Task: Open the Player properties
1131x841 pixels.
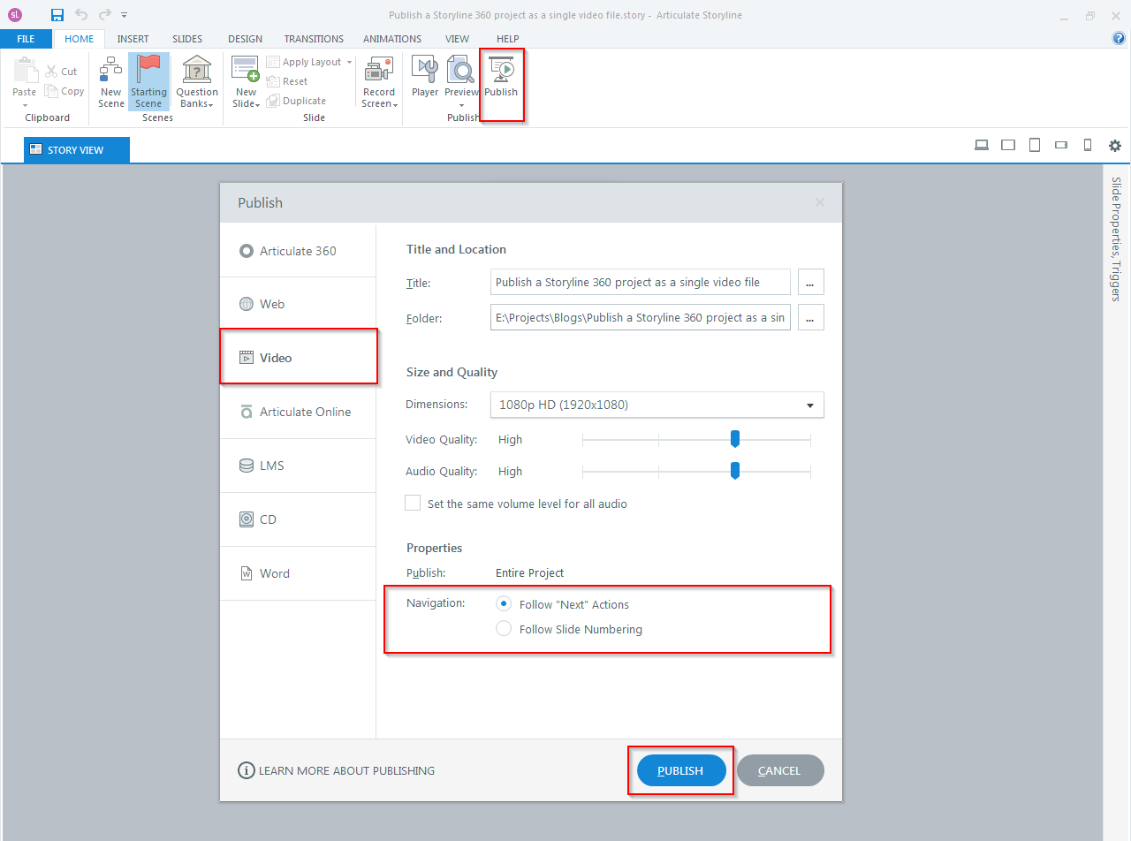Action: [x=425, y=77]
